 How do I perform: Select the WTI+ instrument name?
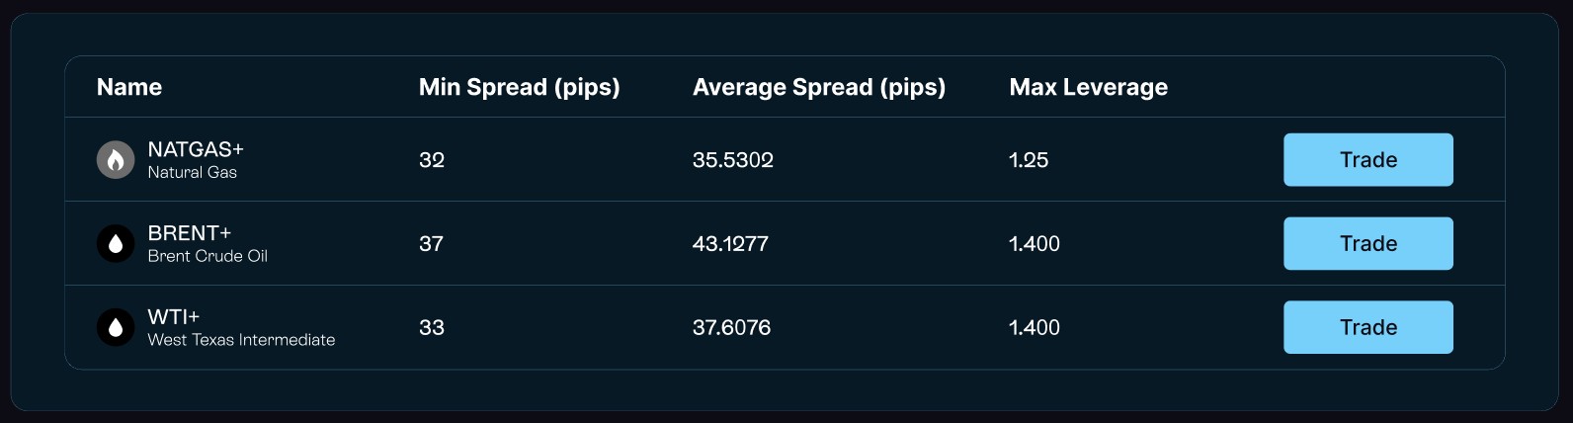point(174,317)
